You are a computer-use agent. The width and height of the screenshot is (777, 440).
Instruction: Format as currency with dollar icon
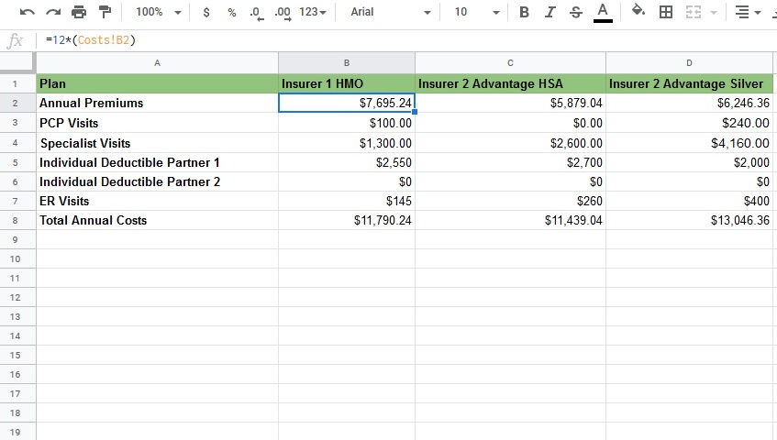pos(206,12)
